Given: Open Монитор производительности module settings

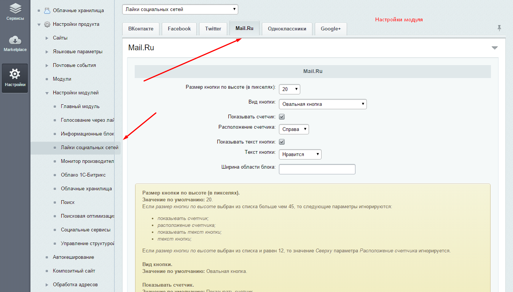Looking at the screenshot, I should pos(88,161).
